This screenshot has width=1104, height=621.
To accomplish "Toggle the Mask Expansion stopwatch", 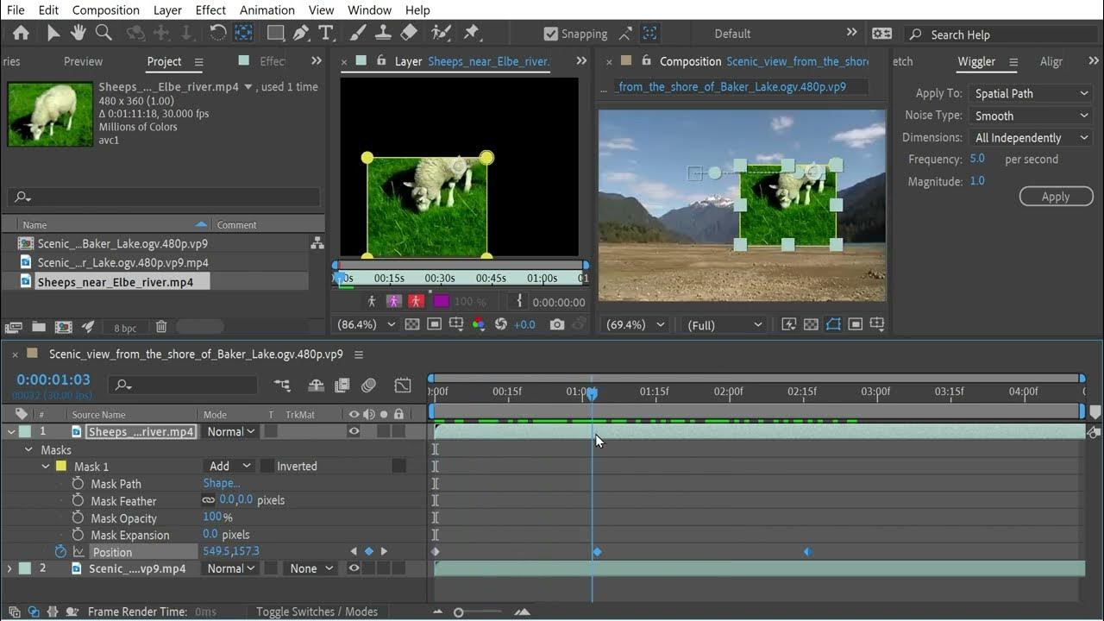I will click(x=78, y=535).
